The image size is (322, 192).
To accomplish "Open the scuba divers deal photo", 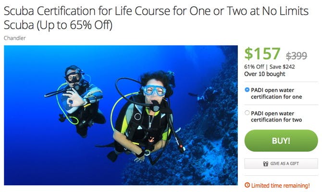I will [121, 115].
